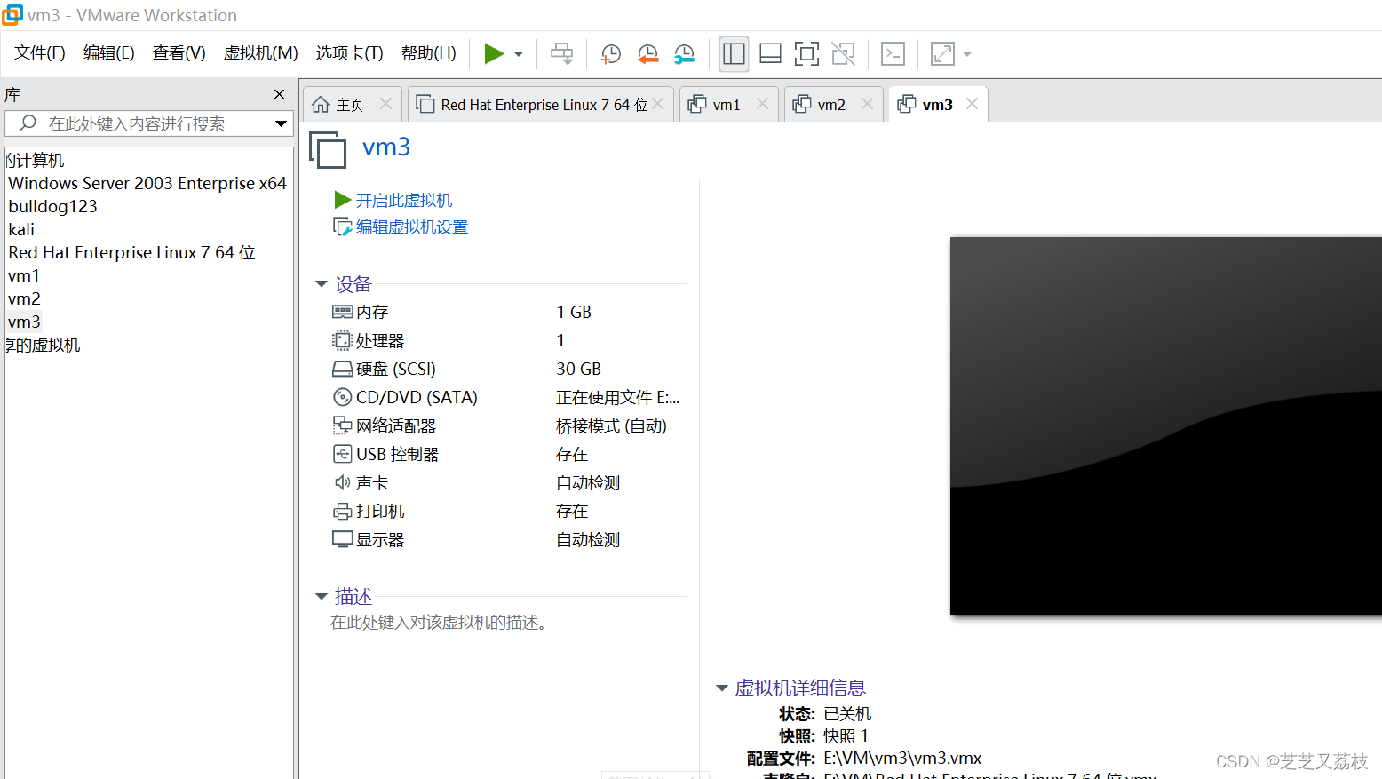Click the 快照 1 snapshot value
The width and height of the screenshot is (1382, 779).
(846, 735)
